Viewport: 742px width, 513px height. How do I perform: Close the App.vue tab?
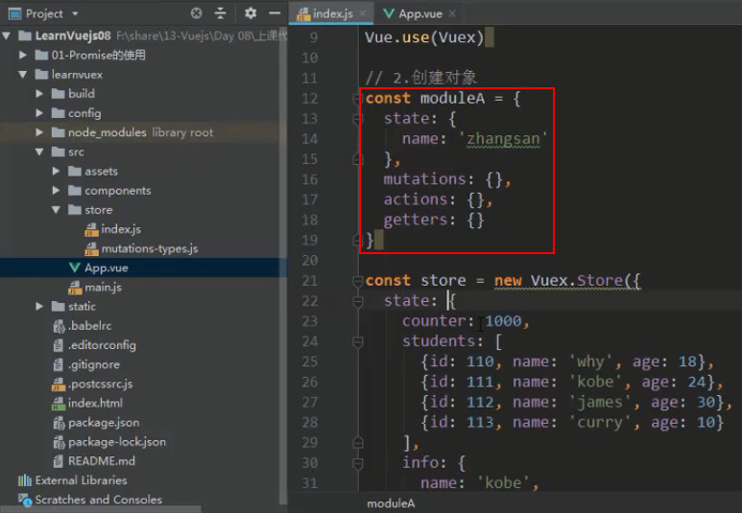coord(452,13)
